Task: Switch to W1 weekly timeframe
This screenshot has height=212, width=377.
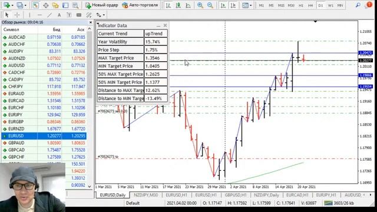Action: tap(330, 5)
